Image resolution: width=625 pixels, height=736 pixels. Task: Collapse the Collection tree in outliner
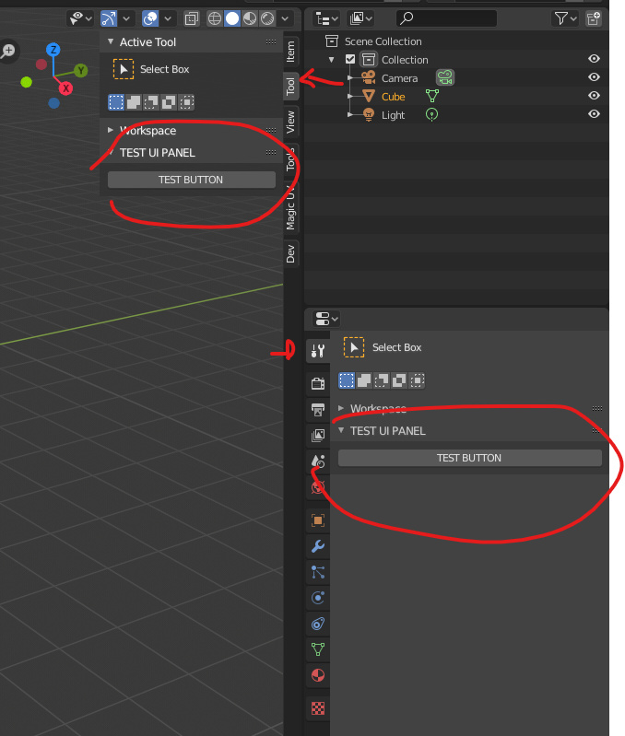pos(332,60)
